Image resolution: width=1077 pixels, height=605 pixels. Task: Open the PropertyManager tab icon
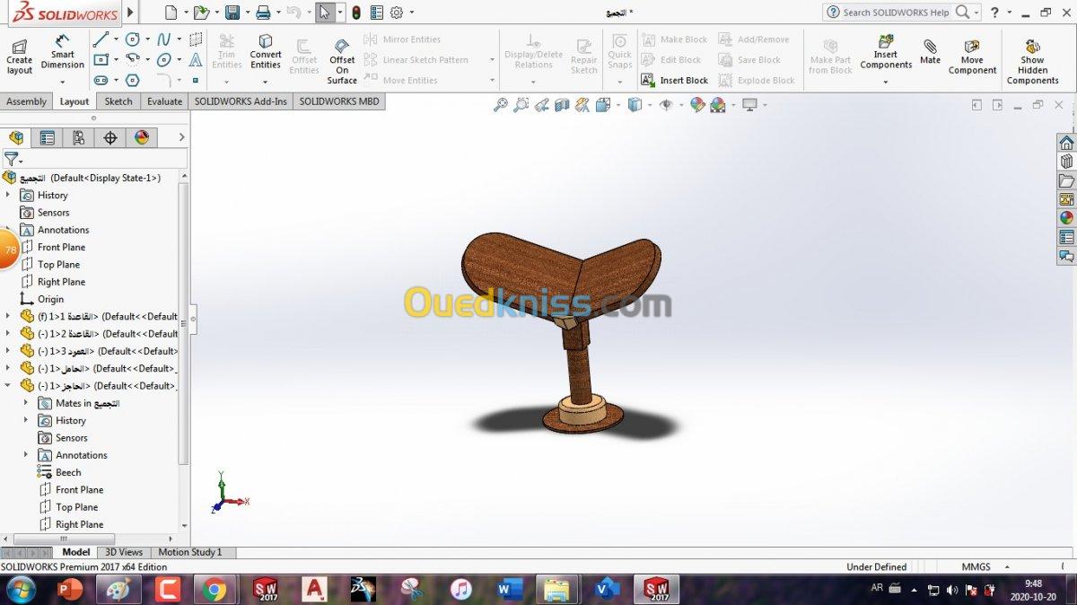pos(48,137)
